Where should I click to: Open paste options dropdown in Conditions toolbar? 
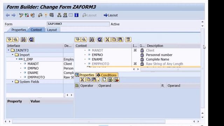(98, 80)
